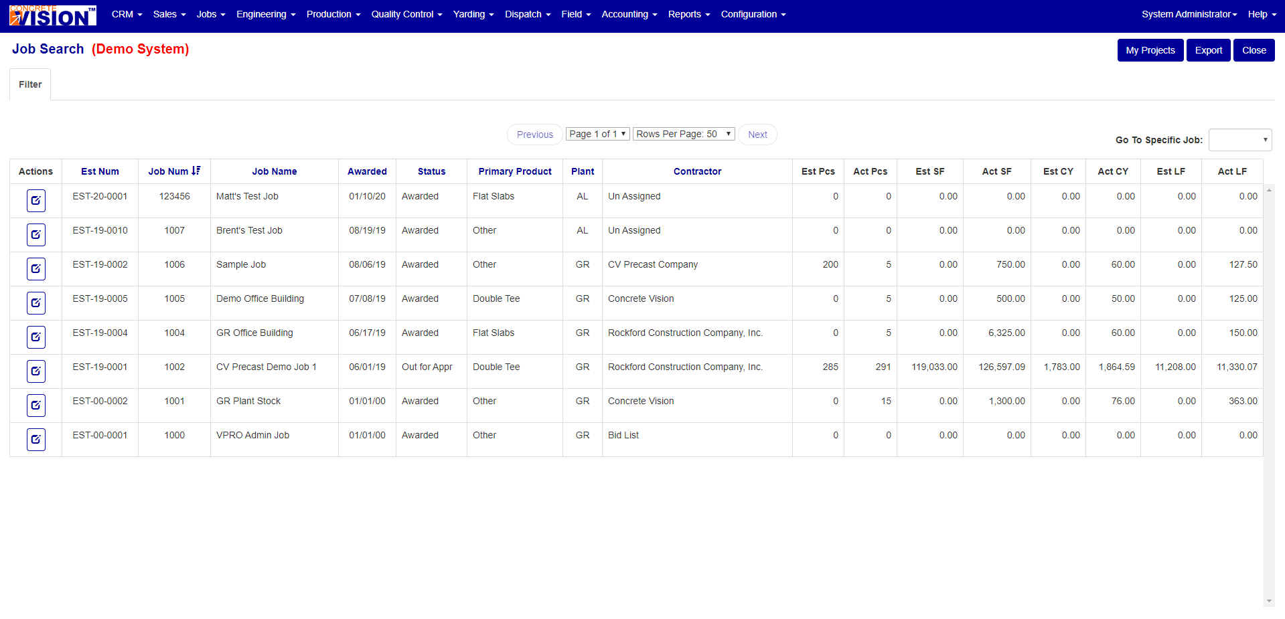Image resolution: width=1285 pixels, height=619 pixels.
Task: Open the Reports menu
Action: tap(689, 14)
